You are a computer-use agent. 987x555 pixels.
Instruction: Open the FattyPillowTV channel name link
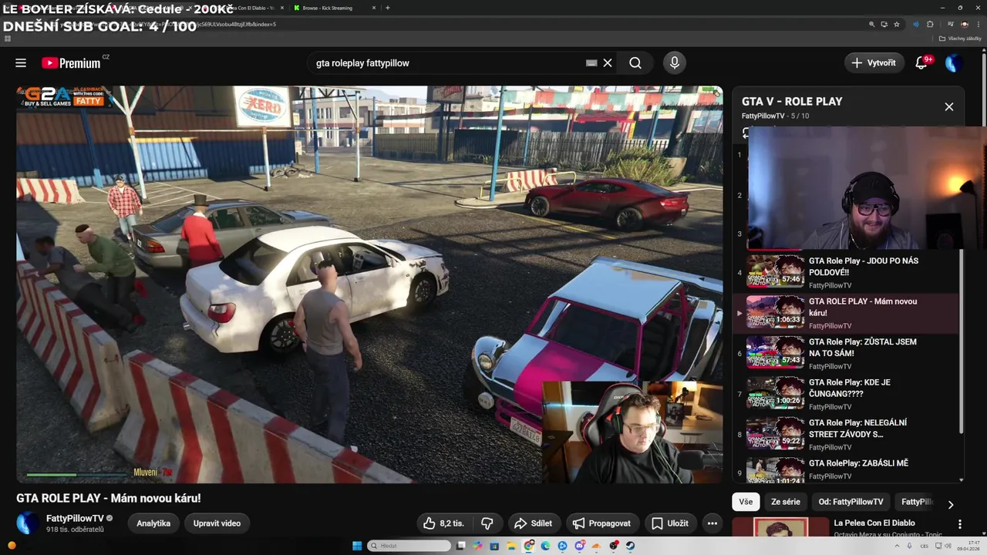75,518
